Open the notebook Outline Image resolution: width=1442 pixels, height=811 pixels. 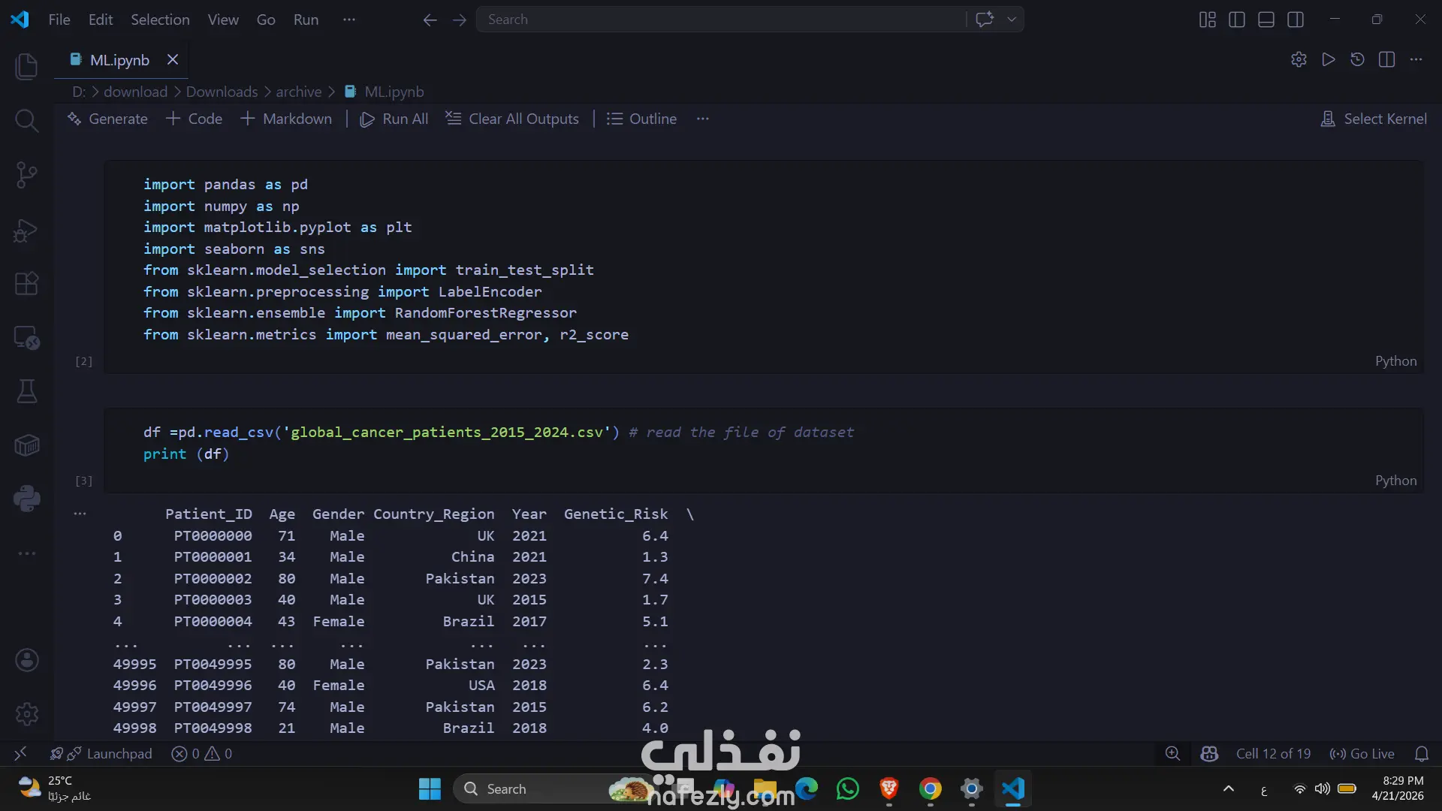pos(641,119)
